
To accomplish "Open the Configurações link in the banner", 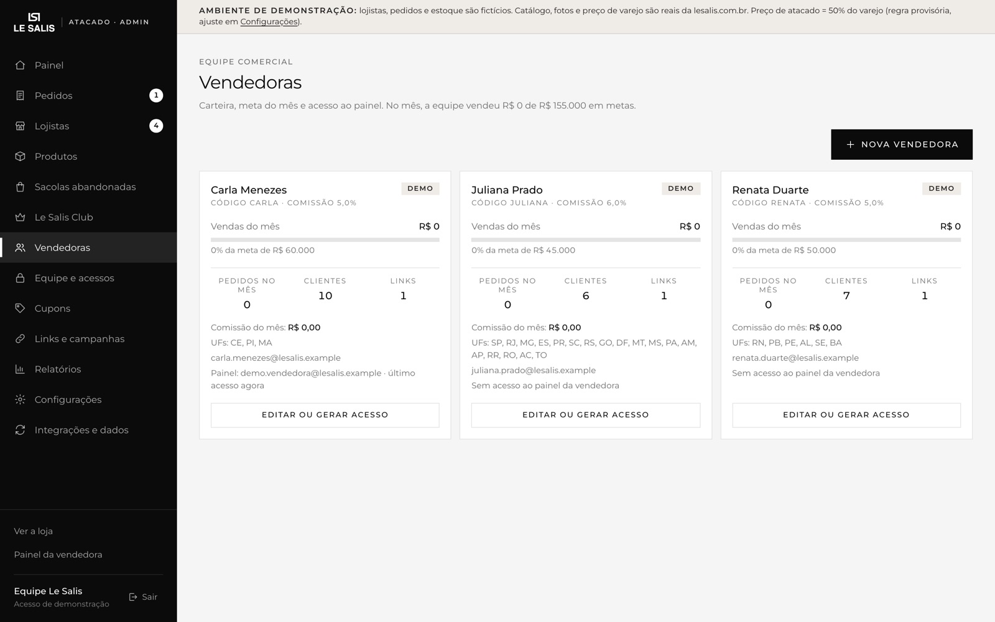I will click(269, 22).
